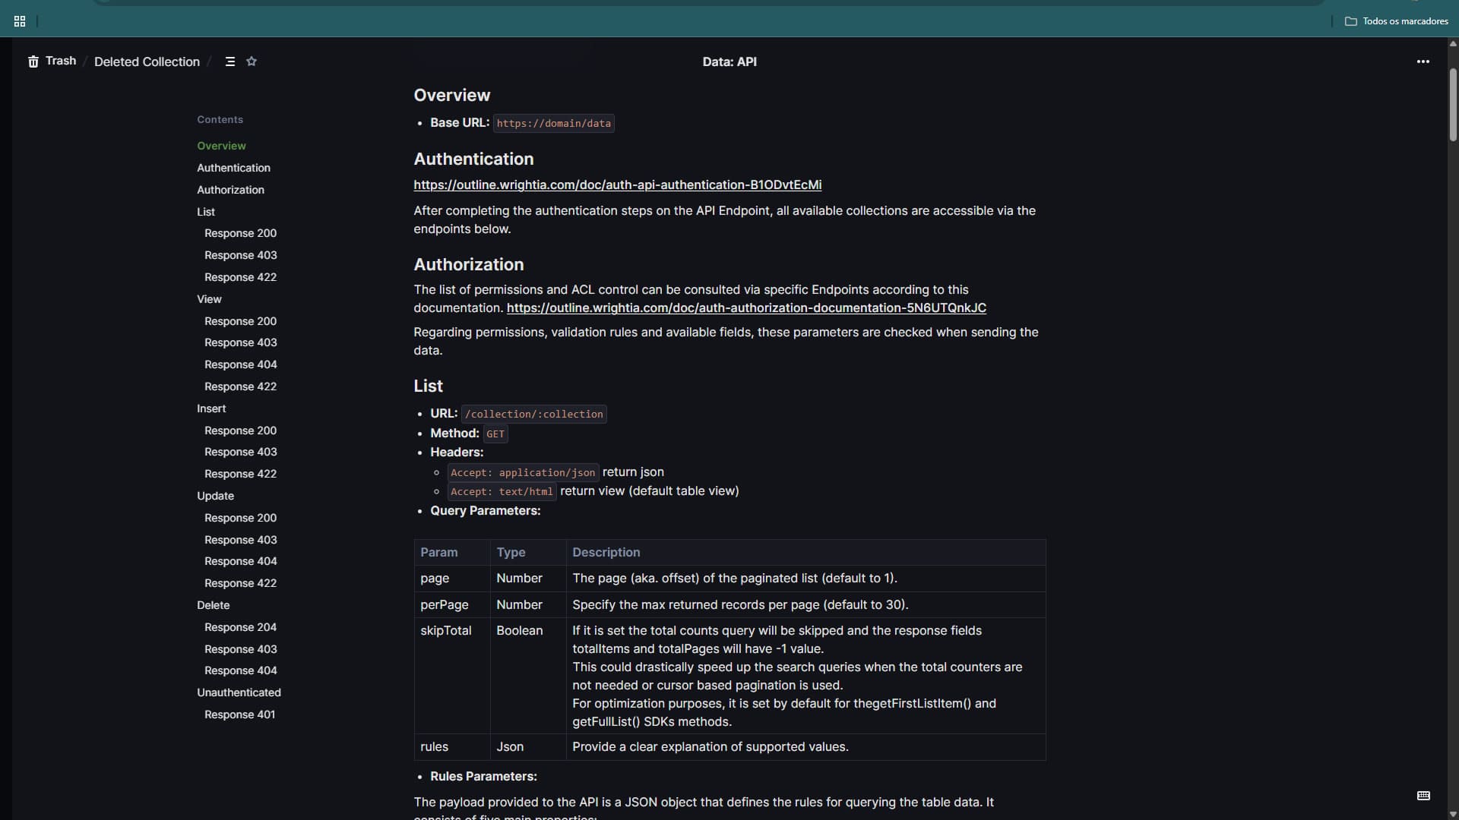Open the auth-api-authentication documentation link
1459x820 pixels.
617,184
